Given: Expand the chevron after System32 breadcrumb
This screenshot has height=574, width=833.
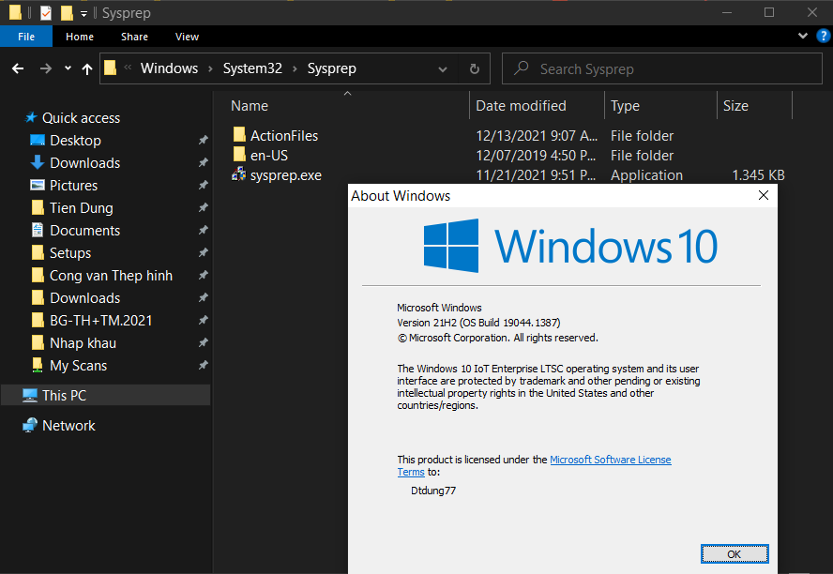Looking at the screenshot, I should click(295, 69).
